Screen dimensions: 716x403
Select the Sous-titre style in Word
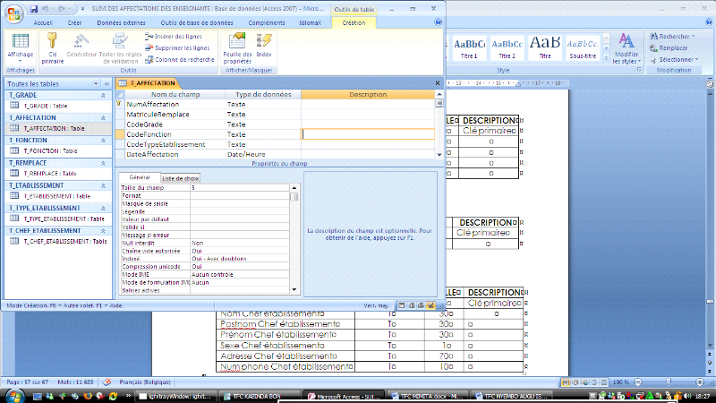click(584, 47)
